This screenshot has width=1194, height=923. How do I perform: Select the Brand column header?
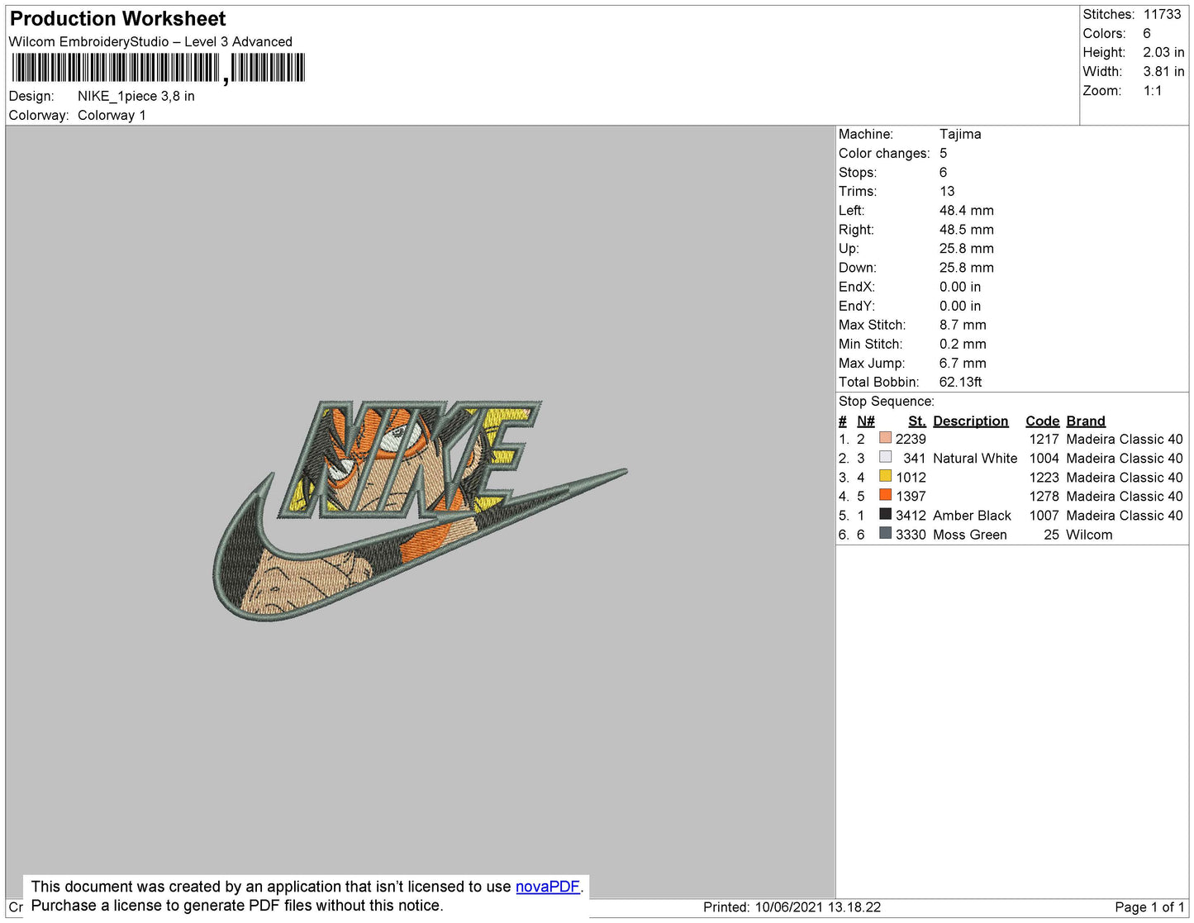[x=1085, y=421]
